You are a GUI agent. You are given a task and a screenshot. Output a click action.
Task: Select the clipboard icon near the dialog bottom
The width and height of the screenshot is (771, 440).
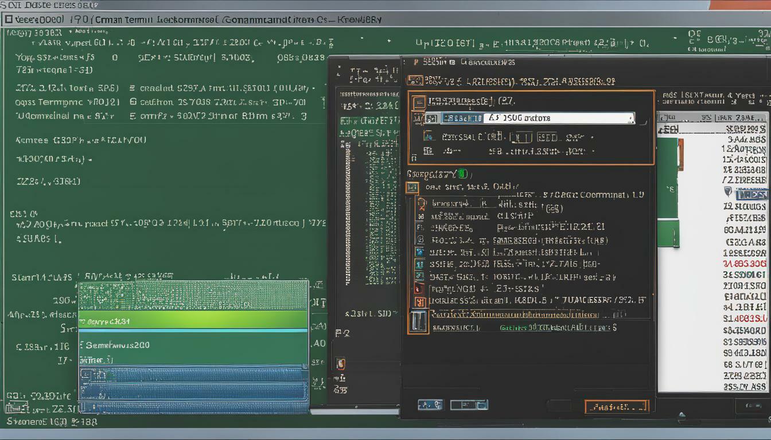click(x=419, y=321)
